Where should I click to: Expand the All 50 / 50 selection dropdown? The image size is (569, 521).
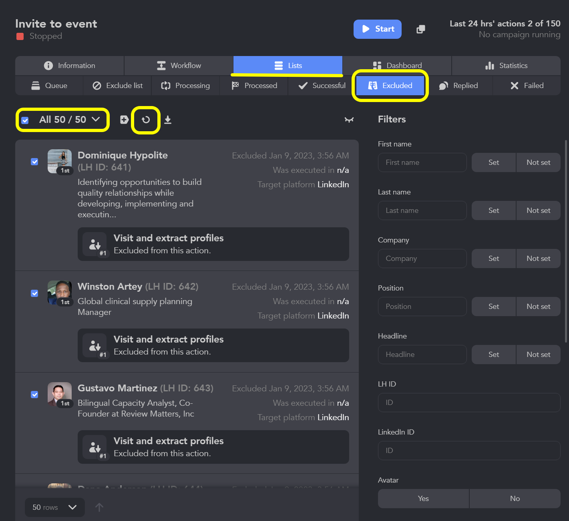pyautogui.click(x=96, y=119)
